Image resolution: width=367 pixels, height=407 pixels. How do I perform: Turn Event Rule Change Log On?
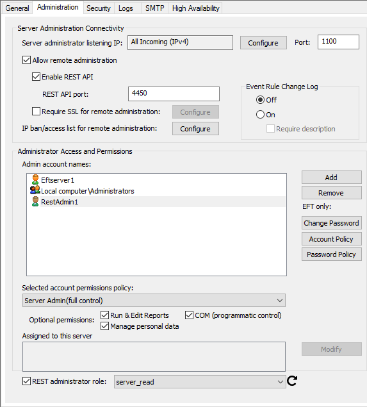260,115
